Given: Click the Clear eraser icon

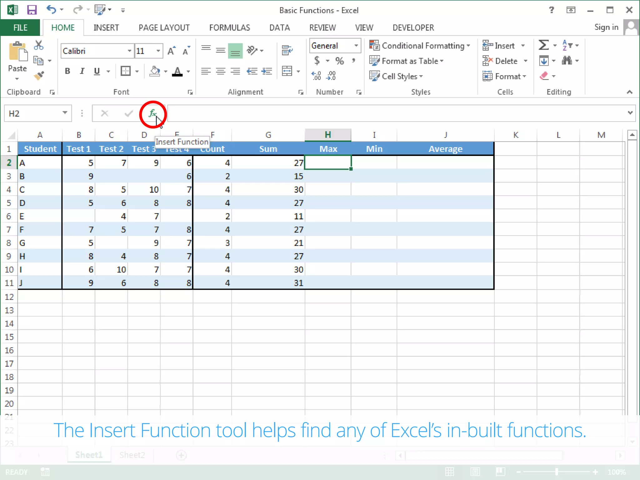Looking at the screenshot, I should 544,76.
